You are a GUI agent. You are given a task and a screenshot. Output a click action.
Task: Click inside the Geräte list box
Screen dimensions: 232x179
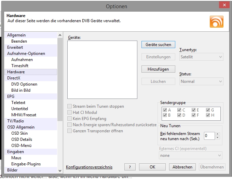pyautogui.click(x=102, y=69)
